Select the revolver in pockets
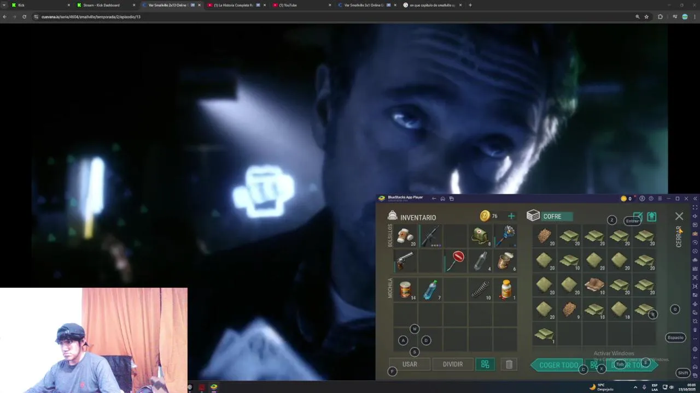Screen dimensions: 700x393 tap(406, 261)
